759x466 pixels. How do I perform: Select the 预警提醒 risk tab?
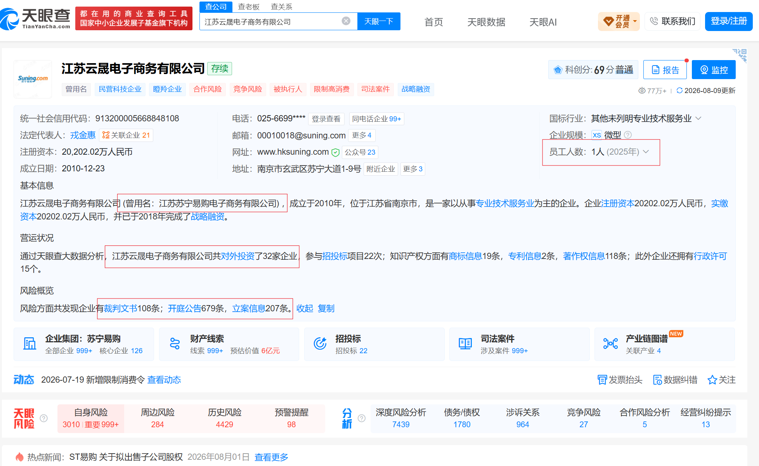tap(291, 418)
